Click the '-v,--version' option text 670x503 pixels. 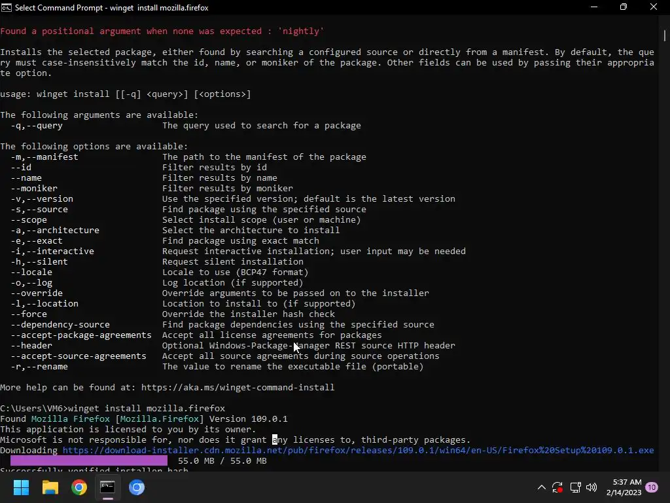[42, 199]
